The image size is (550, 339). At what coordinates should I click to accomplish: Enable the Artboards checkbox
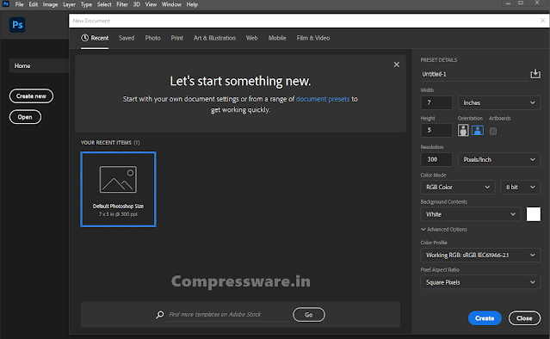click(493, 131)
